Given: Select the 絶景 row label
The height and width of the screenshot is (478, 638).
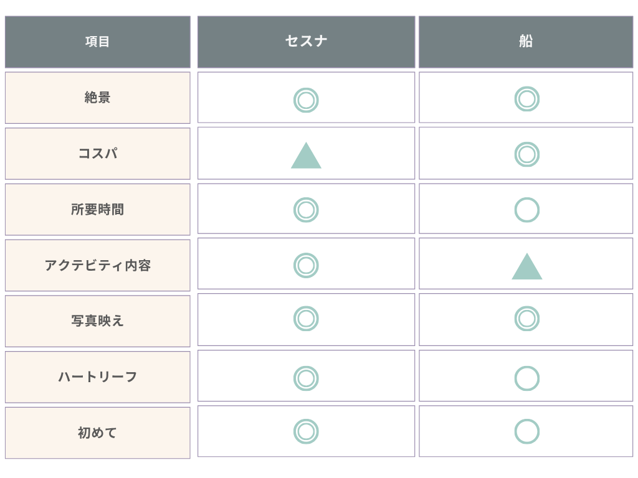Looking at the screenshot, I should tap(98, 98).
